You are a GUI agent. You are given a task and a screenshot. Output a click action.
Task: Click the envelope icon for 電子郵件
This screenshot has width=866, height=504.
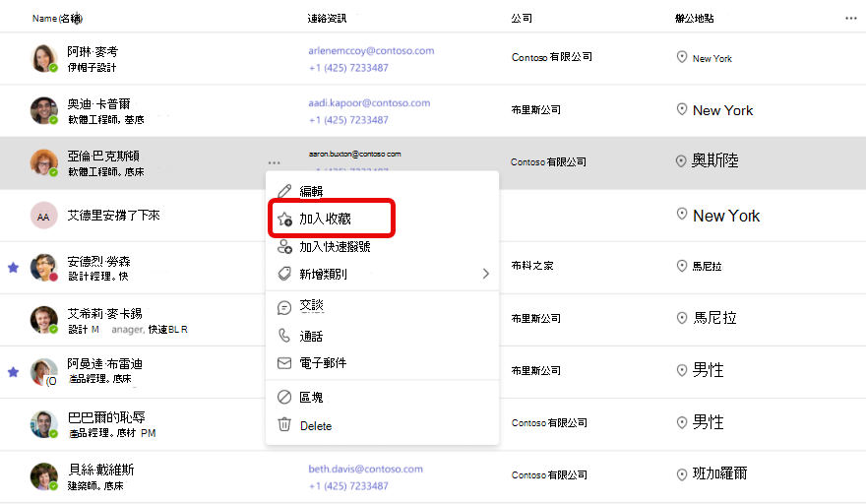(284, 363)
